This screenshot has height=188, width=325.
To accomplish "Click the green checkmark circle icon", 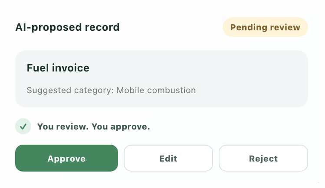I will 23,126.
